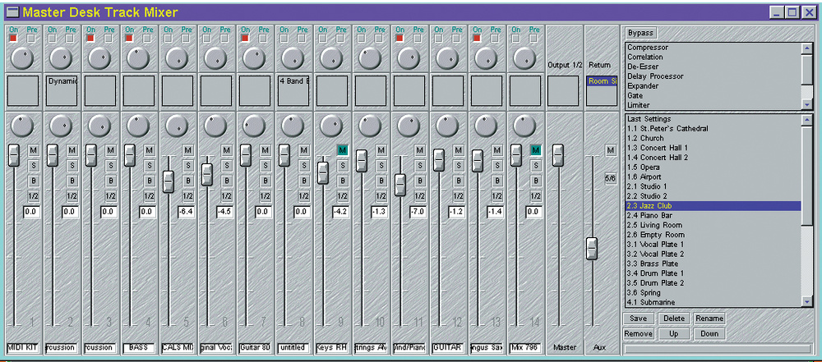Open the empty insert slot on Output 1/2

tap(563, 90)
